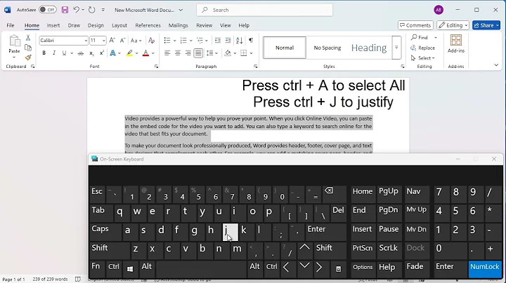Switch to the Design tab
This screenshot has height=283, width=506.
coord(96,25)
